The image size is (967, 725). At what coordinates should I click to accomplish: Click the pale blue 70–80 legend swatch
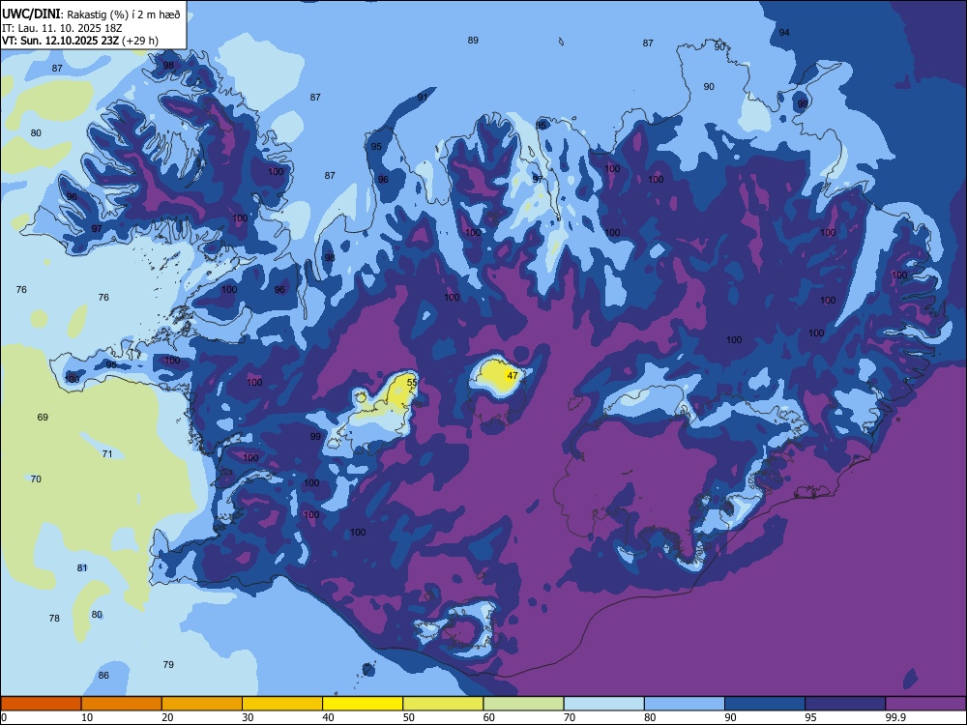coord(603,704)
